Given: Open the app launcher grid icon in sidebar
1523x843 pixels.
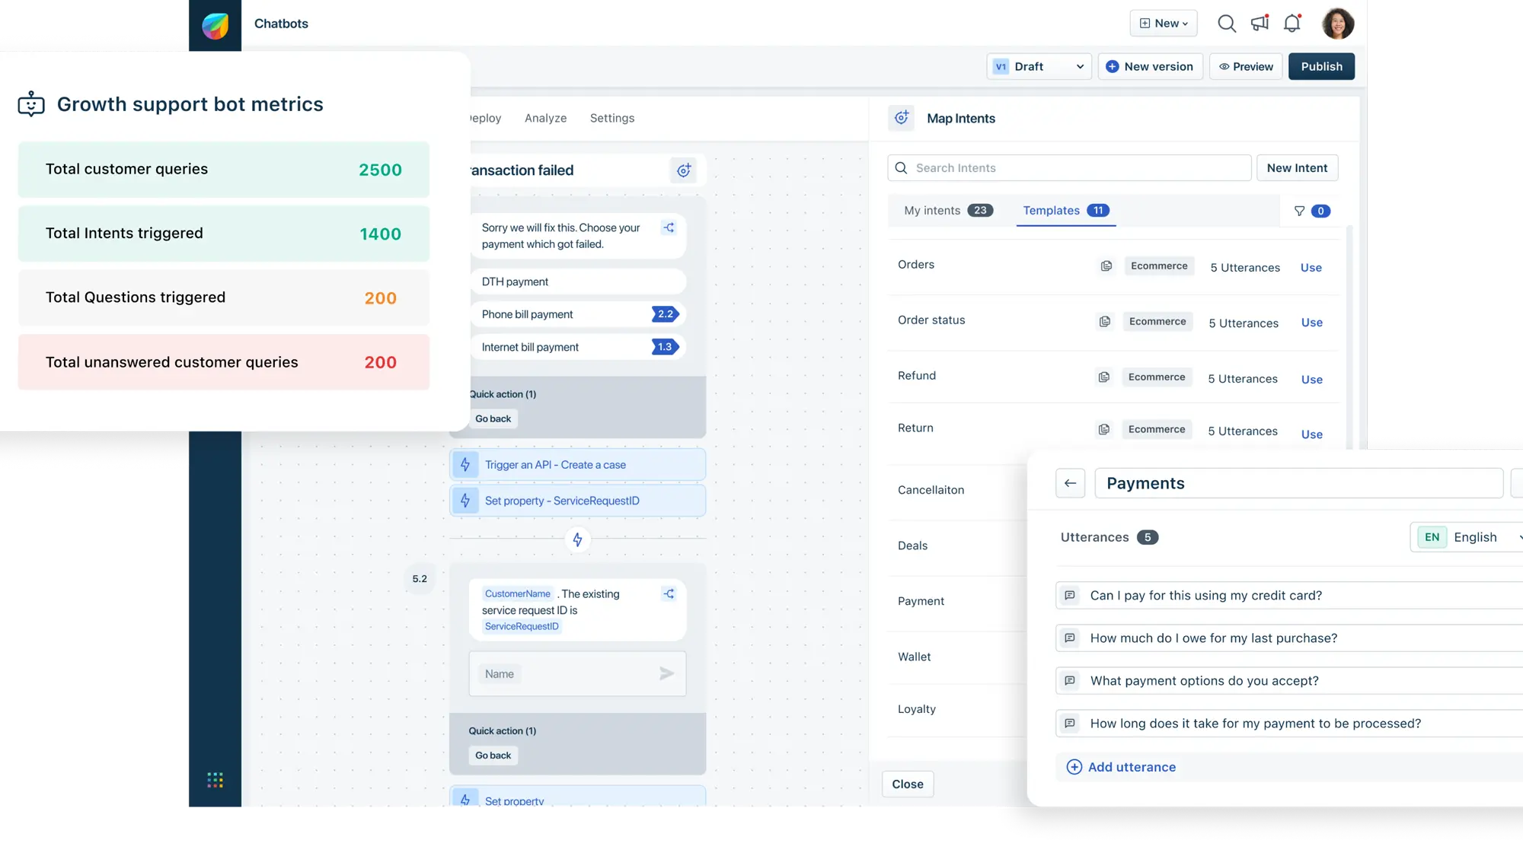Looking at the screenshot, I should coord(215,780).
